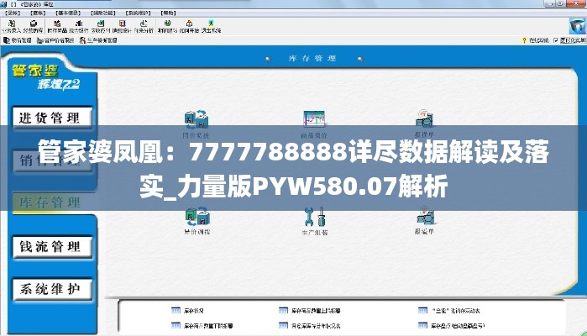The image size is (587, 336).
Task: Open the 报损单 module icon
Action: click(425, 122)
